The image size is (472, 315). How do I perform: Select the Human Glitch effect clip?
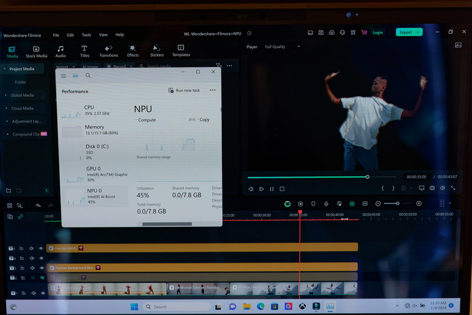point(202,248)
